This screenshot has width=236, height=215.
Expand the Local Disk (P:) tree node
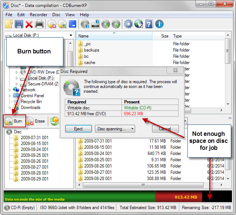pyautogui.click(x=17, y=78)
